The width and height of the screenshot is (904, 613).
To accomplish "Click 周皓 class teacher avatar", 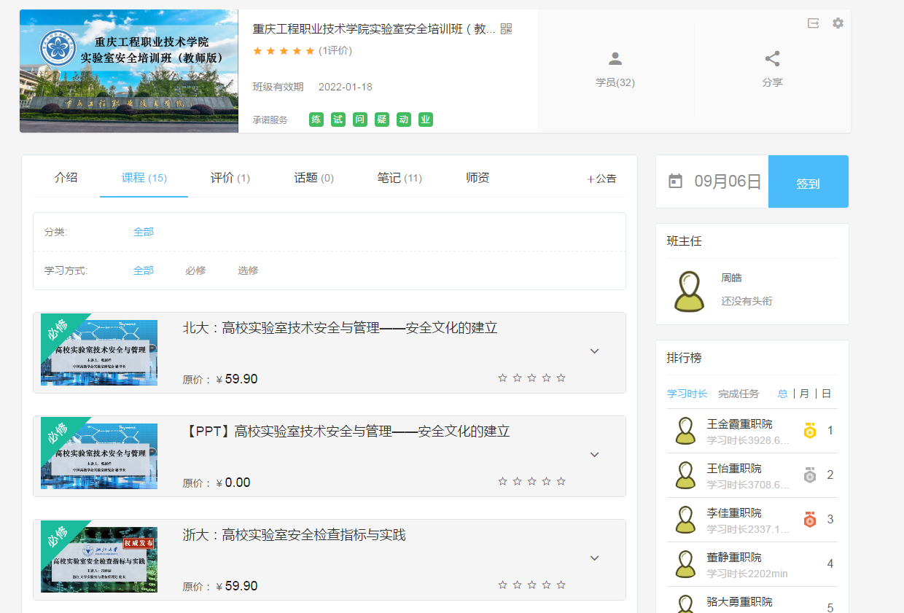I will (689, 292).
